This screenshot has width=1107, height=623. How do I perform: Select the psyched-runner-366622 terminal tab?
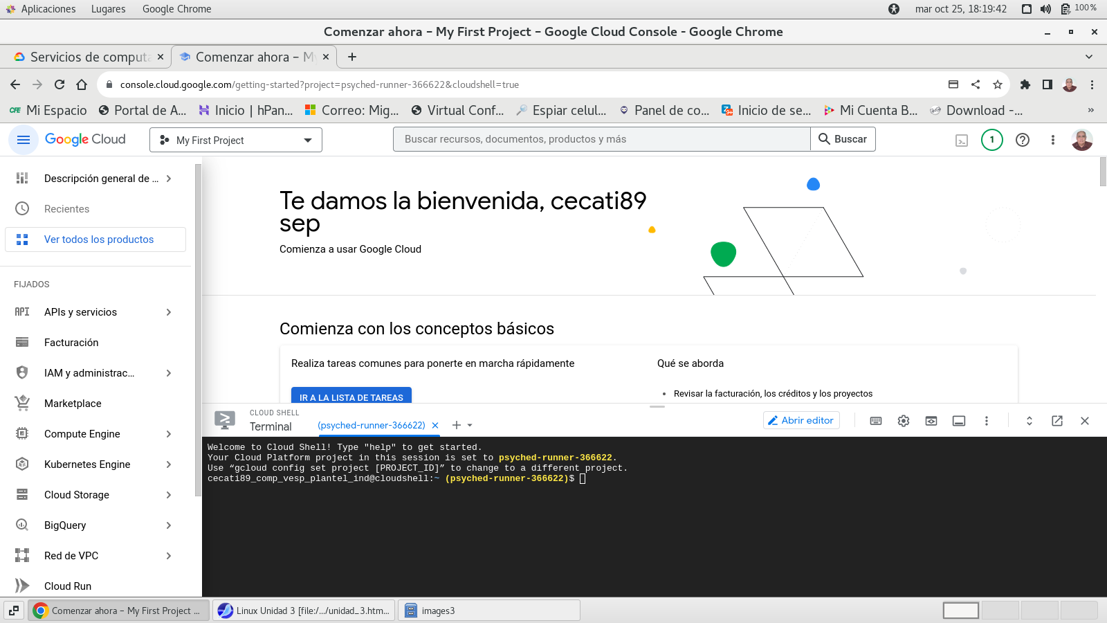point(371,426)
